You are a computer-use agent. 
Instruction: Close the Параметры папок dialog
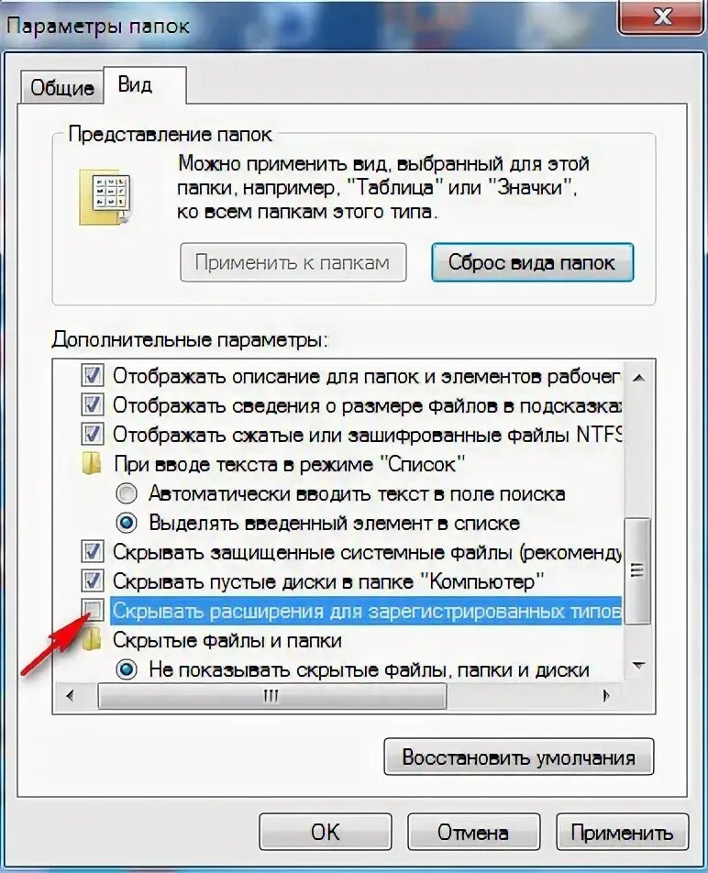tap(662, 17)
